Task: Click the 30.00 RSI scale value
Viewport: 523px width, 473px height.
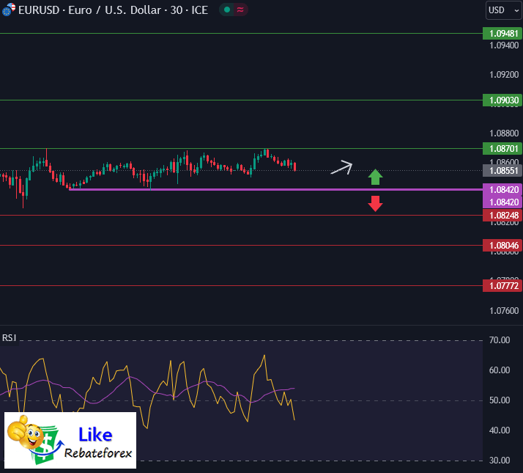Action: click(500, 461)
